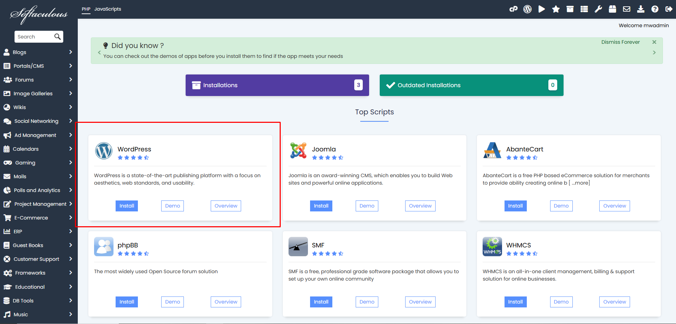Image resolution: width=676 pixels, height=324 pixels.
Task: Expand the Blogs category
Action: coord(71,52)
